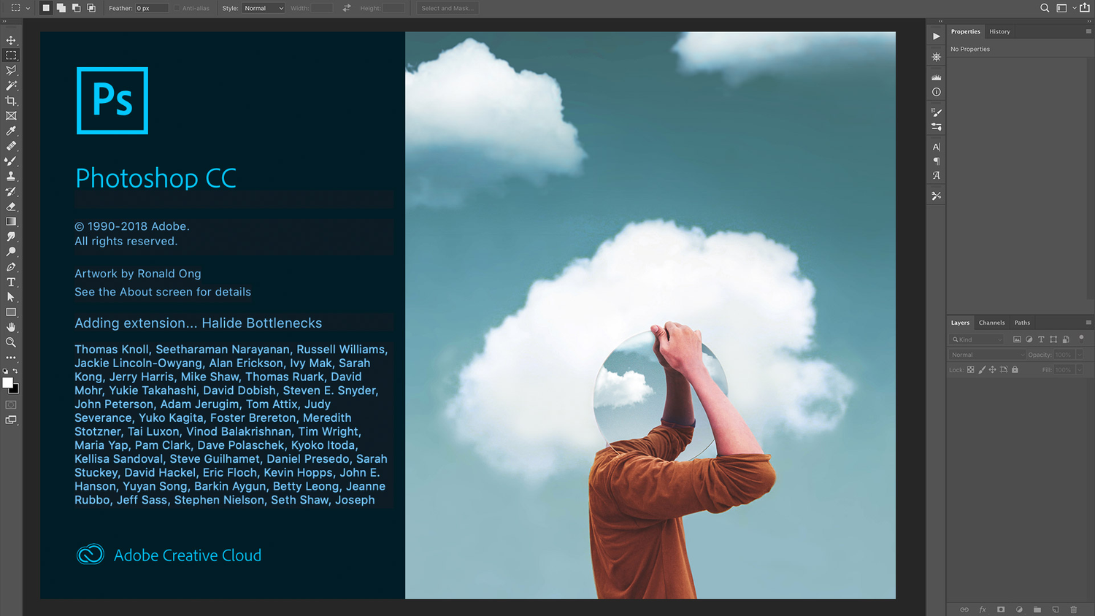This screenshot has height=616, width=1095.
Task: Toggle Lock transparent pixels icon
Action: (x=971, y=369)
